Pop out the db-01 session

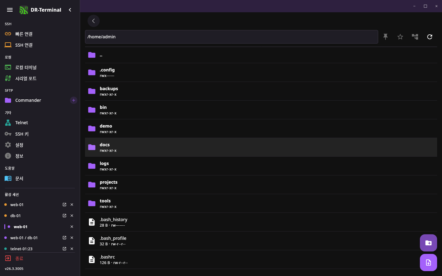(64, 216)
